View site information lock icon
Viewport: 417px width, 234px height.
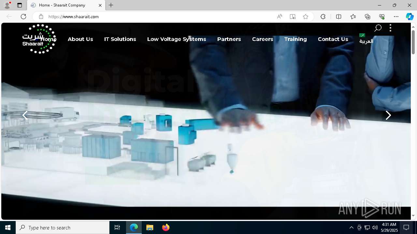41,17
